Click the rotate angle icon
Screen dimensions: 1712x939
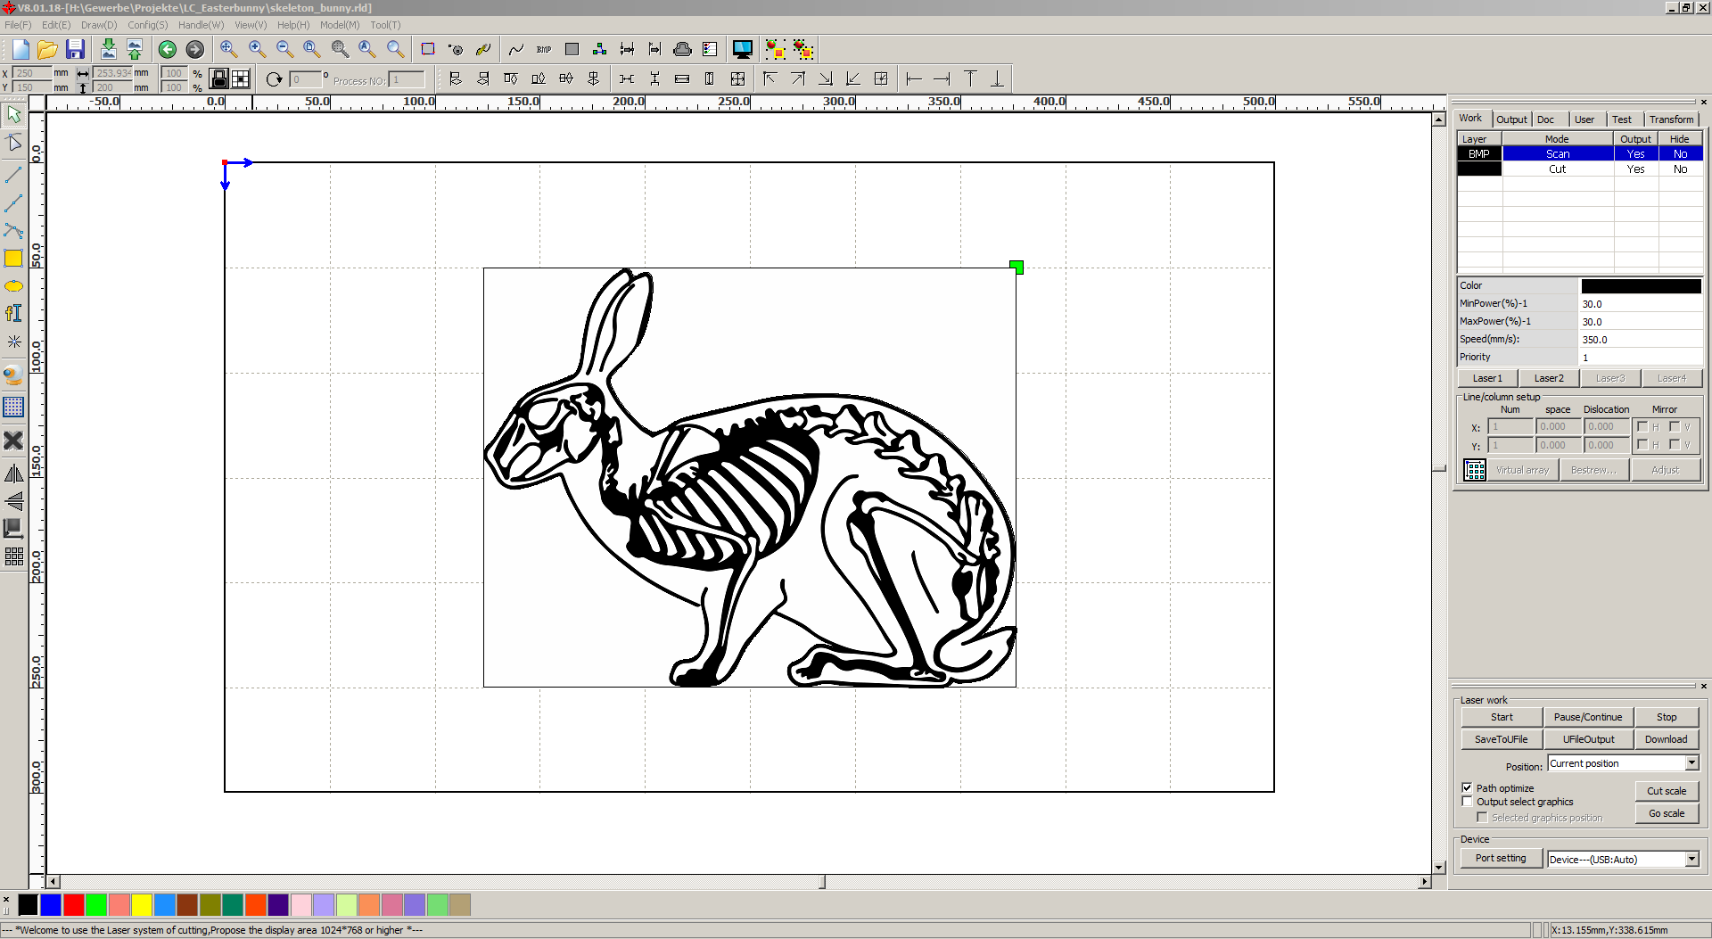click(x=274, y=79)
